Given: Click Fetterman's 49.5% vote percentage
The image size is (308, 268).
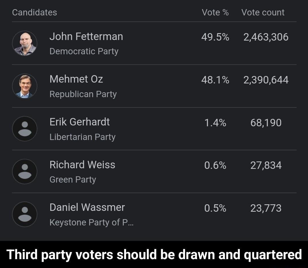Looking at the screenshot, I should pos(215,37).
